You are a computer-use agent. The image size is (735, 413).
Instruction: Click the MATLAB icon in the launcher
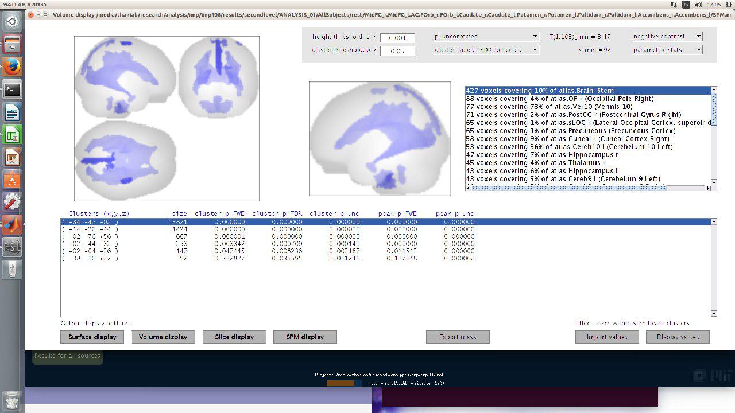12,224
